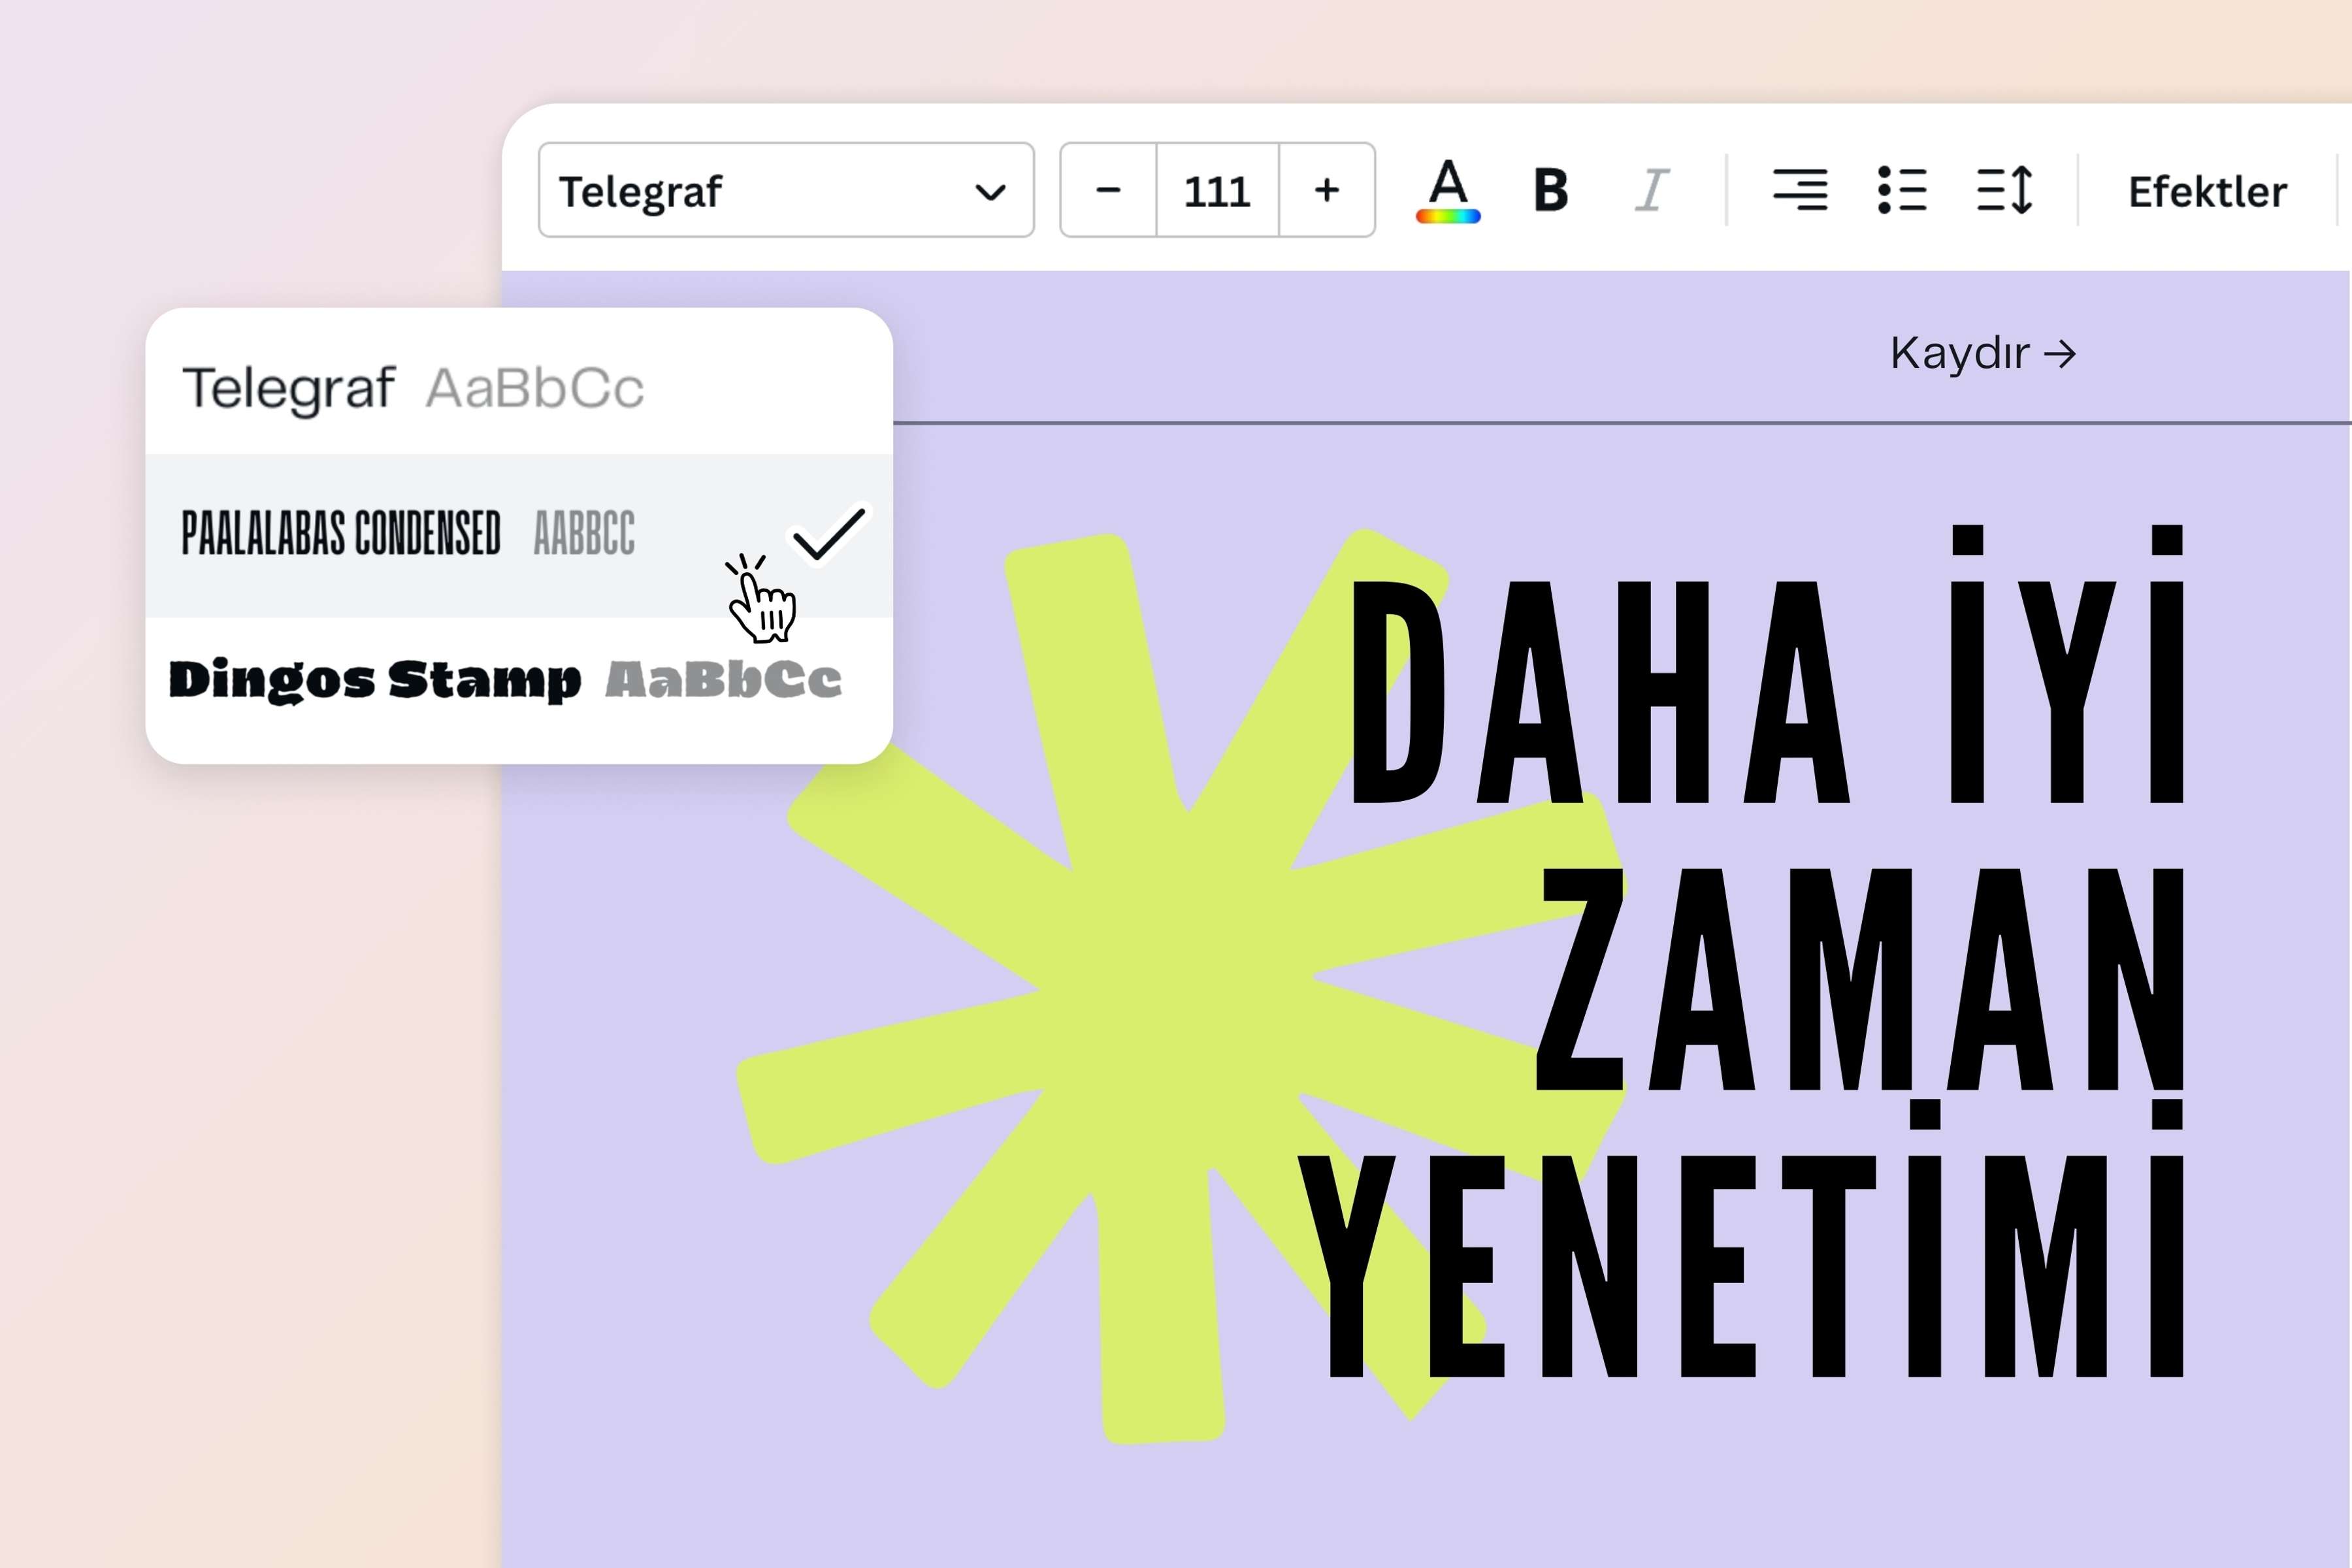The width and height of the screenshot is (2352, 1568).
Task: Change text alignment with alignment icon
Action: tap(1800, 190)
